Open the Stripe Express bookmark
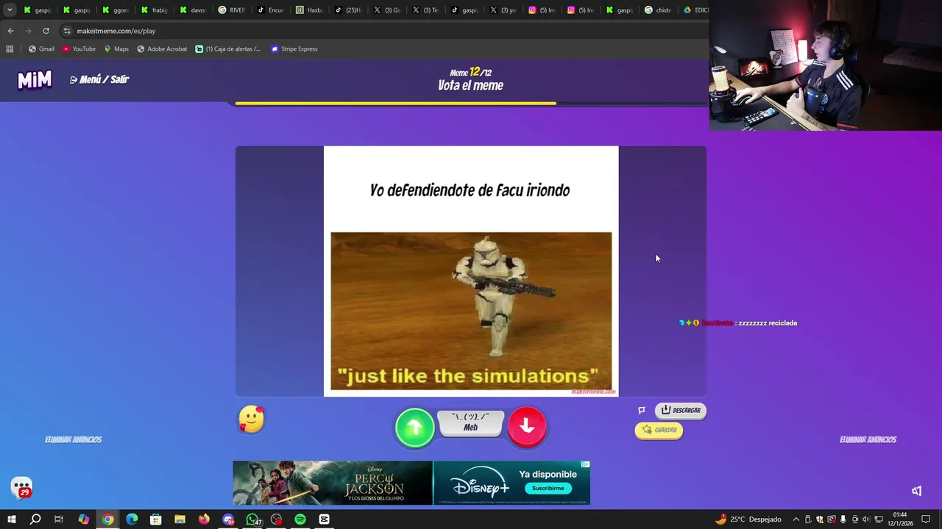 (x=294, y=49)
